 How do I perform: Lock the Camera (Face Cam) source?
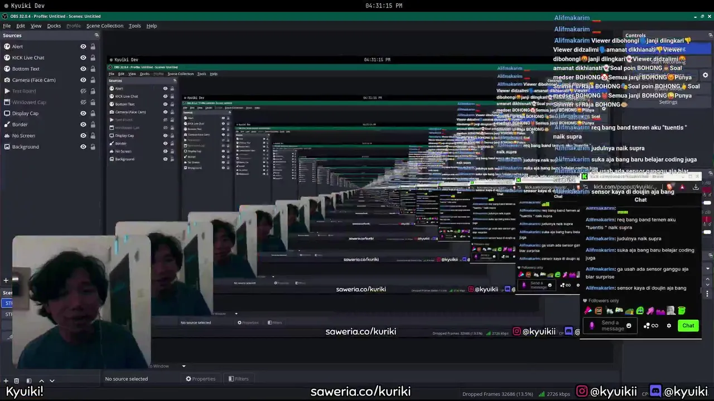(x=93, y=80)
